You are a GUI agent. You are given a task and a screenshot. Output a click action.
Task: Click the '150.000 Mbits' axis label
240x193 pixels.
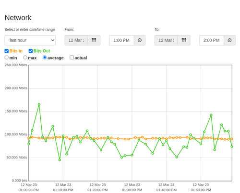tap(16, 111)
